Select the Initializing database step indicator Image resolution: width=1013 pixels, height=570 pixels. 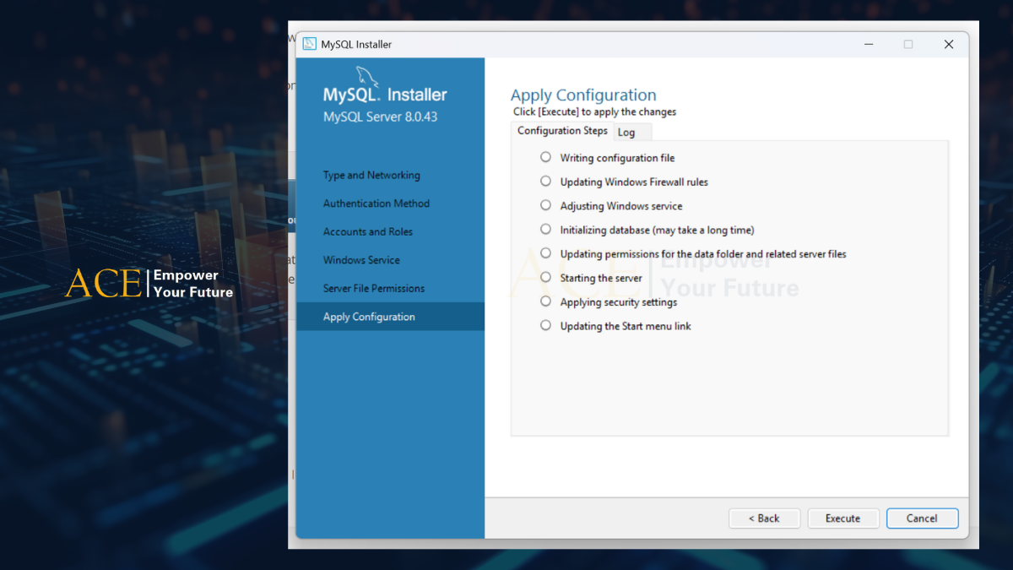[x=545, y=229]
